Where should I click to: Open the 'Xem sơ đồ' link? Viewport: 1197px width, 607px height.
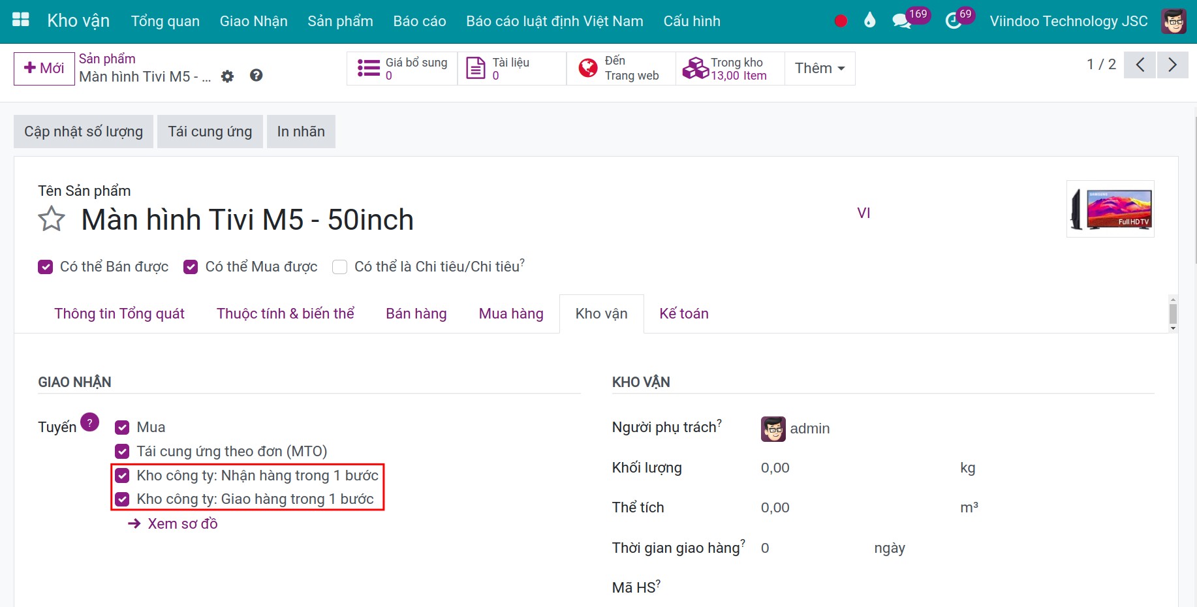[x=182, y=524]
